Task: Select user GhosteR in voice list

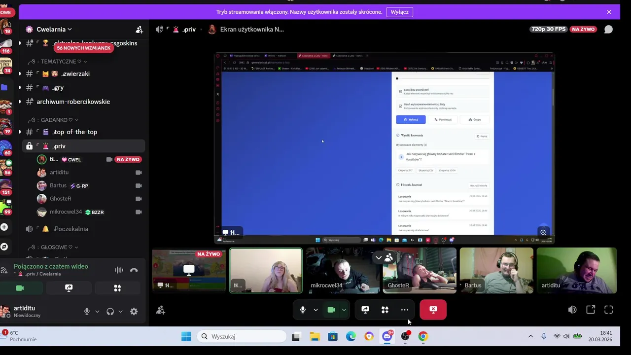Action: [x=90, y=199]
